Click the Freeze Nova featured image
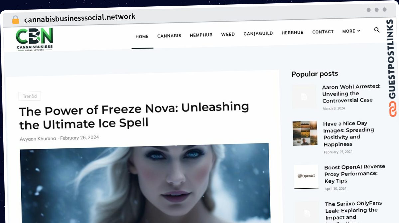 tap(145, 183)
